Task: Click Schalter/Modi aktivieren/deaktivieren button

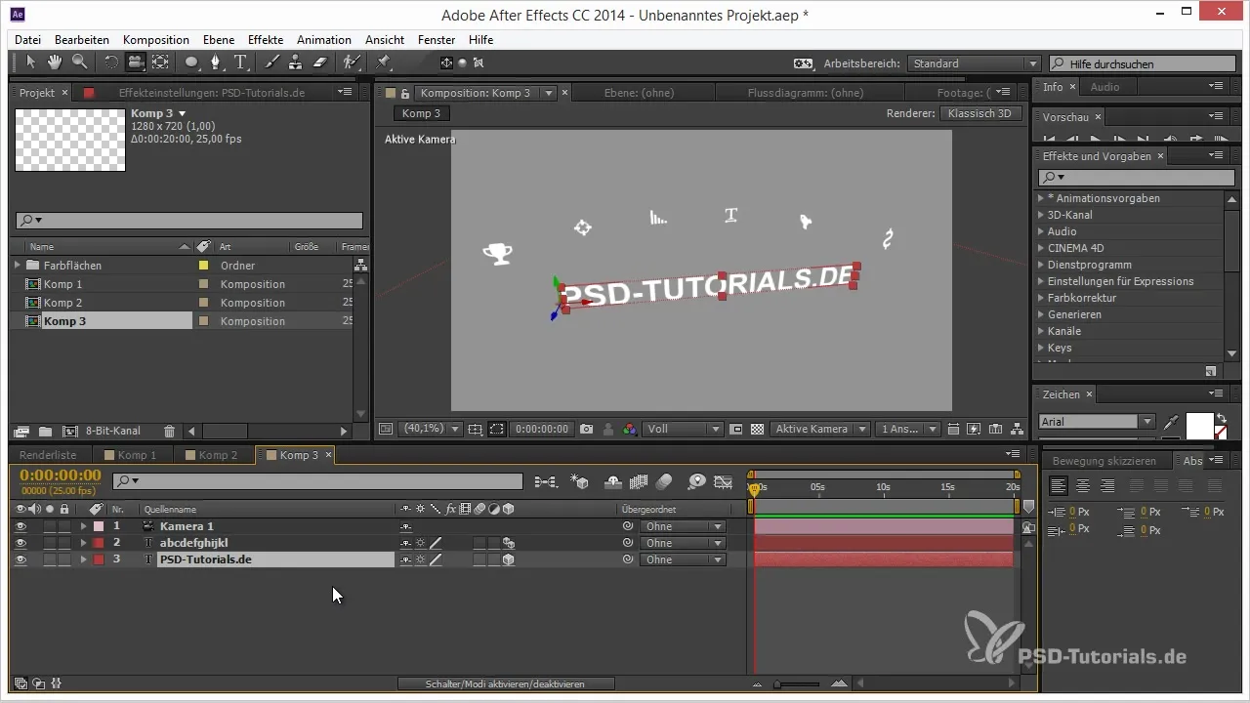Action: click(506, 684)
